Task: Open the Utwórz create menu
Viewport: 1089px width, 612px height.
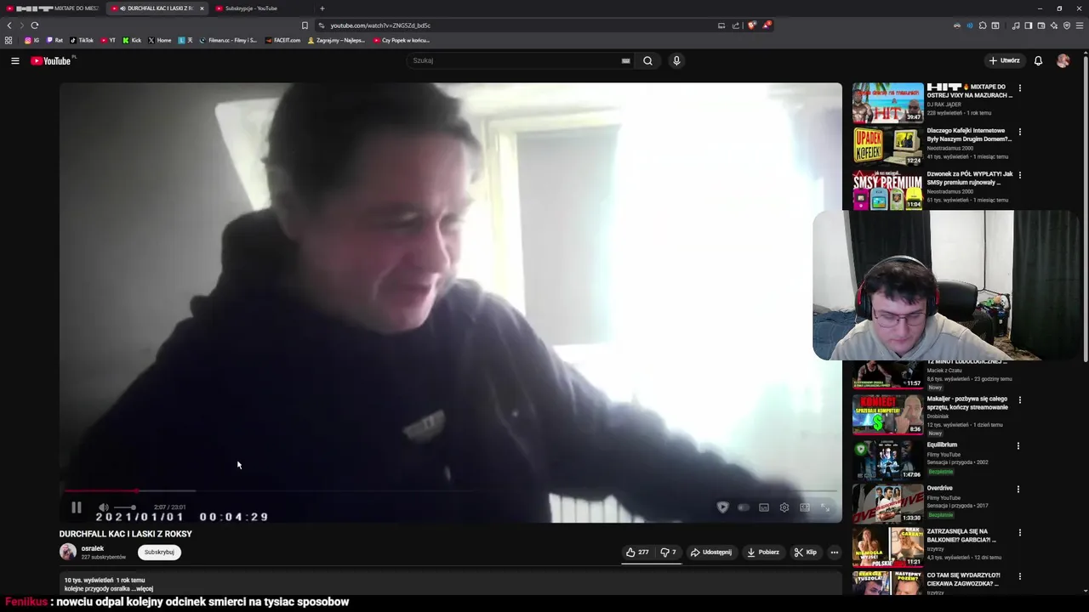Action: [1004, 60]
